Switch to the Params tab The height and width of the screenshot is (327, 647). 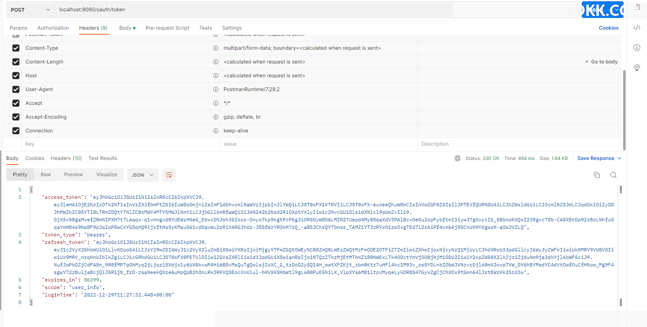(18, 28)
